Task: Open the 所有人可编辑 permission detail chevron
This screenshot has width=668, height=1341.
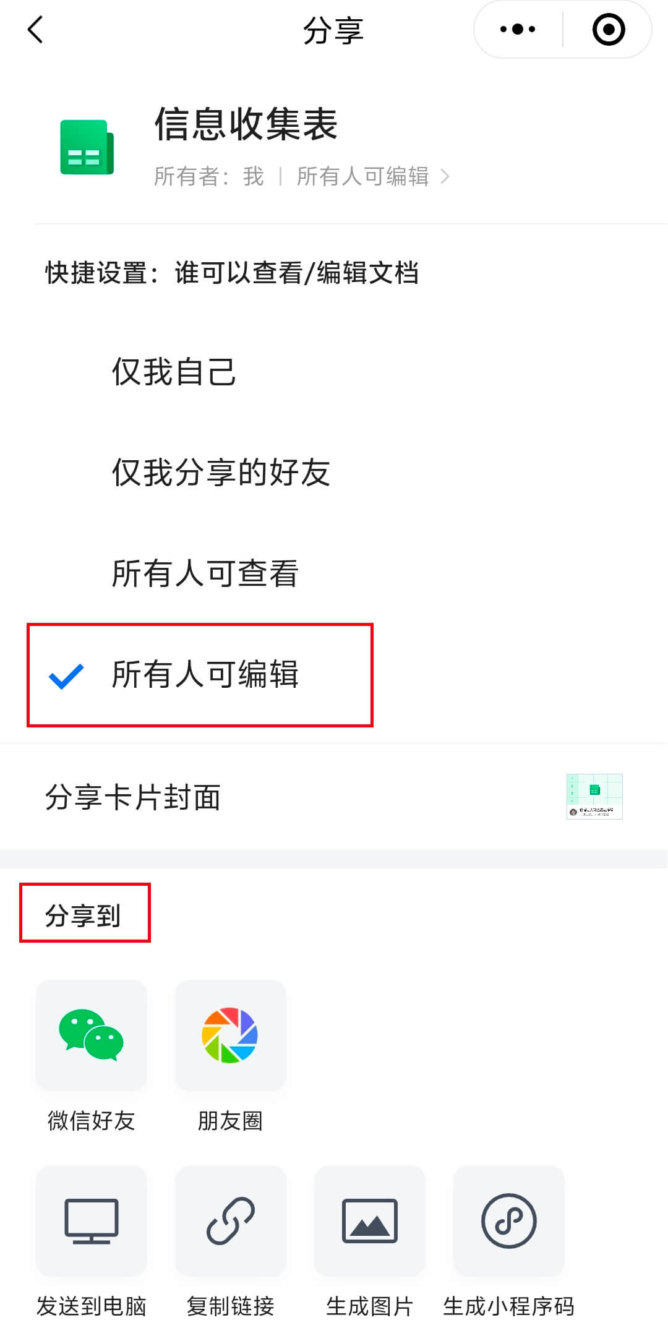Action: click(445, 176)
